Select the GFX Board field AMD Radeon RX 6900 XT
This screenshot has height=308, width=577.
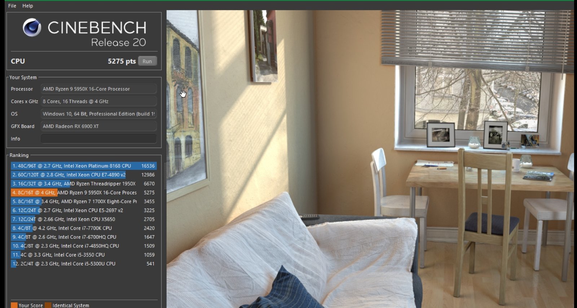click(x=99, y=126)
